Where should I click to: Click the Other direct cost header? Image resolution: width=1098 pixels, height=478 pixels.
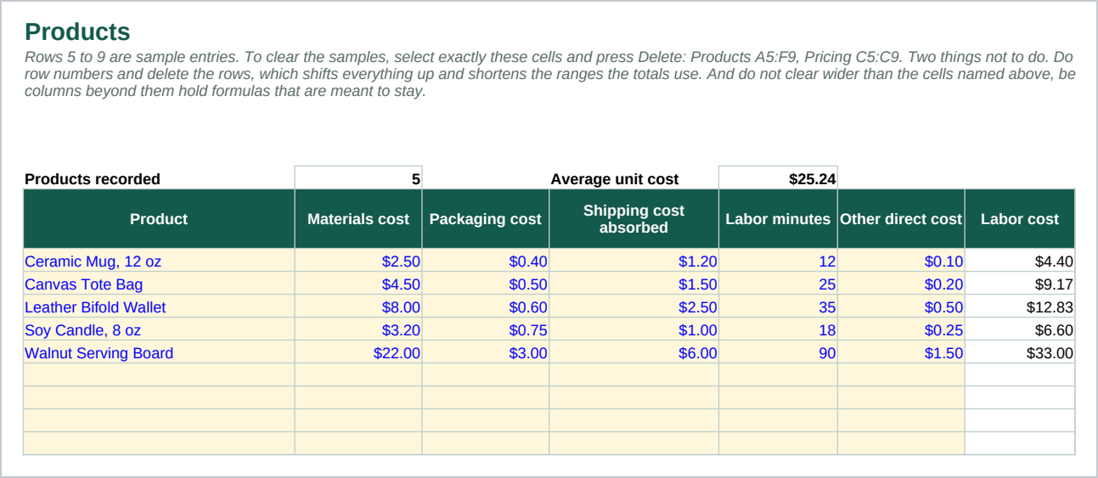coord(901,219)
